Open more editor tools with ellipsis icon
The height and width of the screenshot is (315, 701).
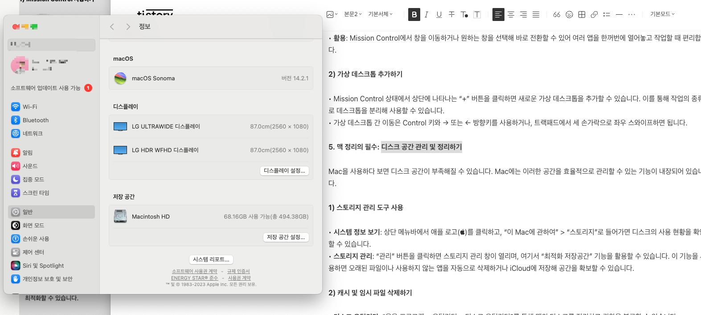[631, 15]
